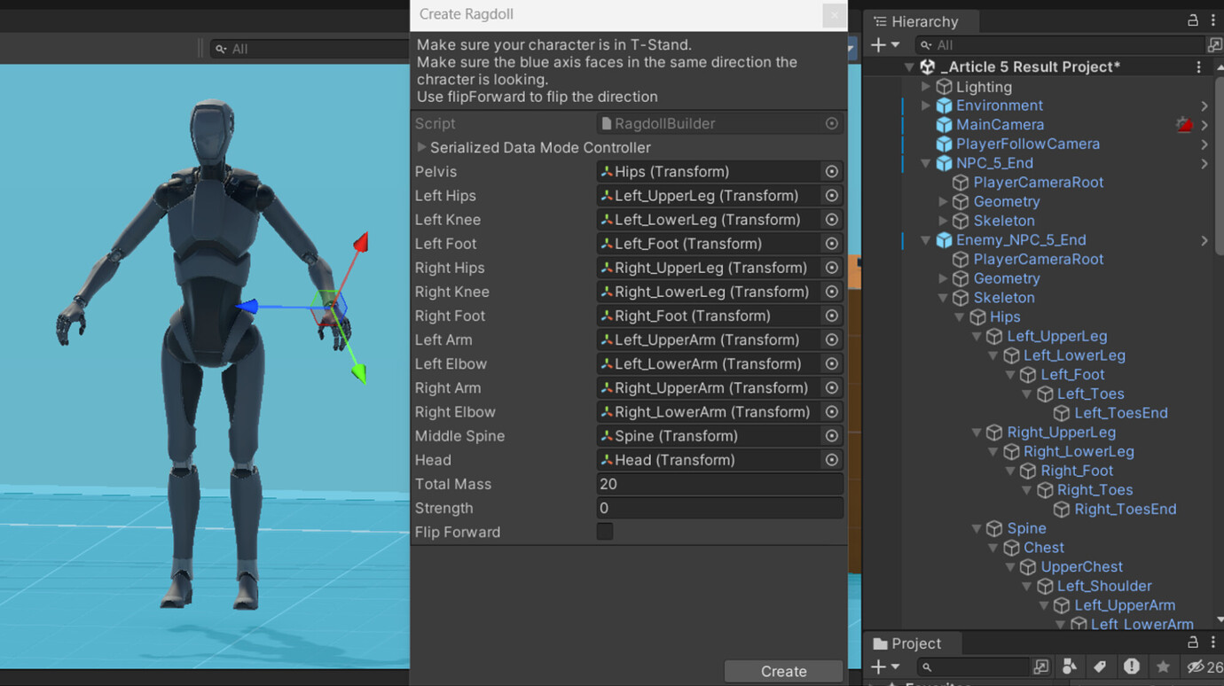Click the red icon next to MainCamera
Viewport: 1224px width, 686px height.
[x=1183, y=124]
